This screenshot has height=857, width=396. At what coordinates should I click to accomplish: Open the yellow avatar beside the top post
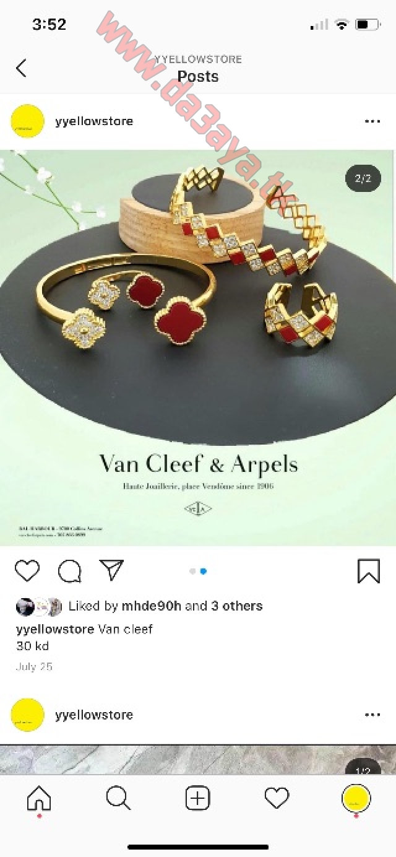pyautogui.click(x=28, y=121)
